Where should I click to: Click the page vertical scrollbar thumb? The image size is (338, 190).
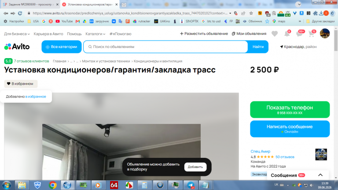pyautogui.click(x=336, y=41)
